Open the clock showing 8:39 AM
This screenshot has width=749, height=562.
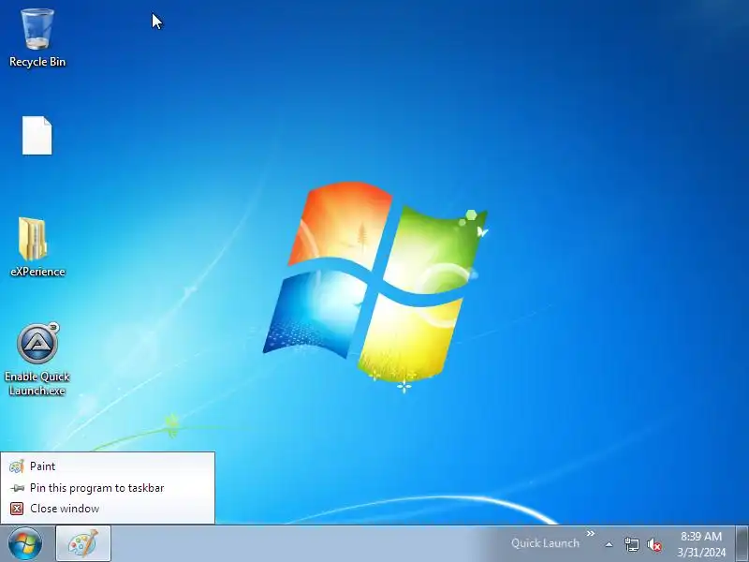point(700,544)
